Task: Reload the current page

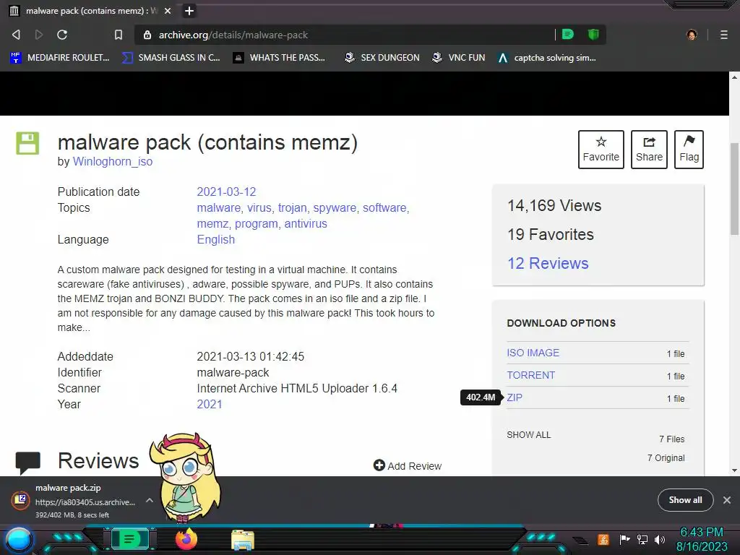Action: pos(62,35)
